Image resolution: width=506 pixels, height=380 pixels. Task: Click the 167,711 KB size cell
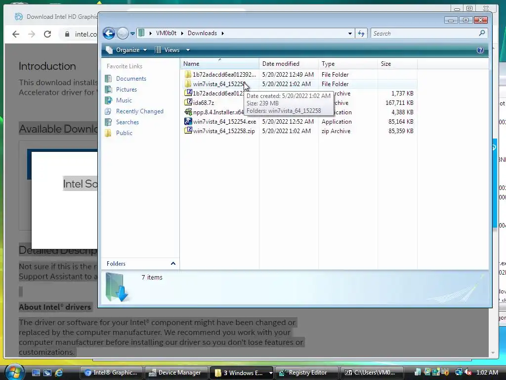click(x=399, y=103)
